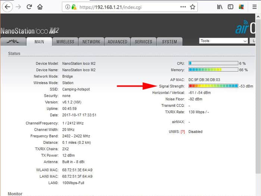
Task: Select TX Power 12 dBm value
Action: pos(68,155)
